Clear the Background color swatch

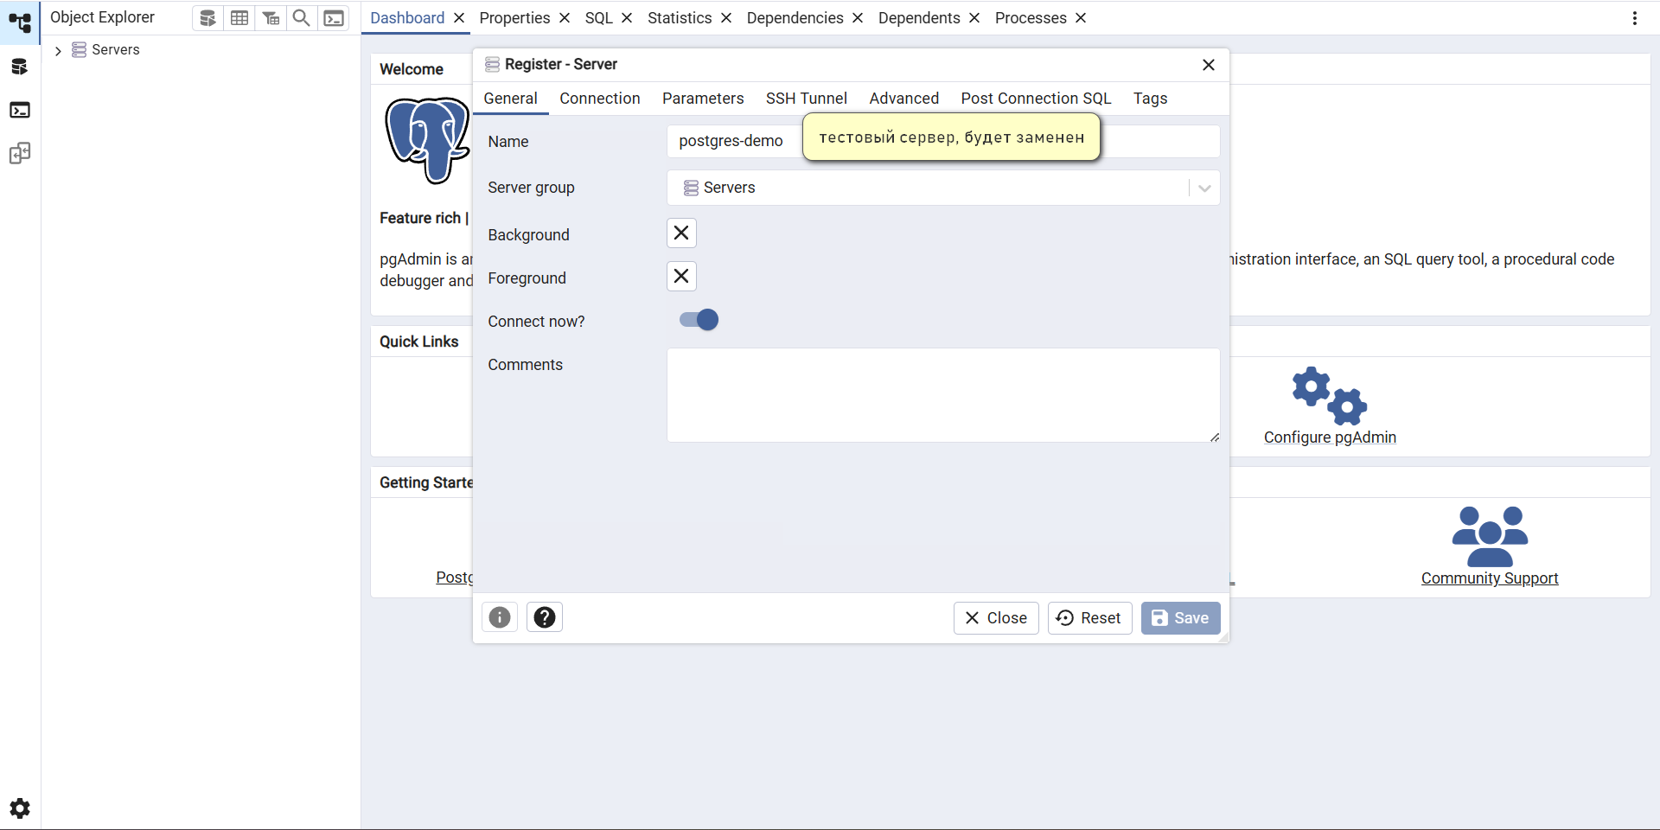681,233
